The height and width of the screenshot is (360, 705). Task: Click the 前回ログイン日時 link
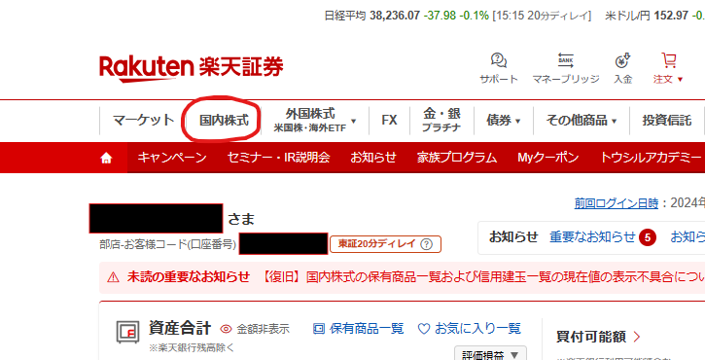(x=616, y=203)
